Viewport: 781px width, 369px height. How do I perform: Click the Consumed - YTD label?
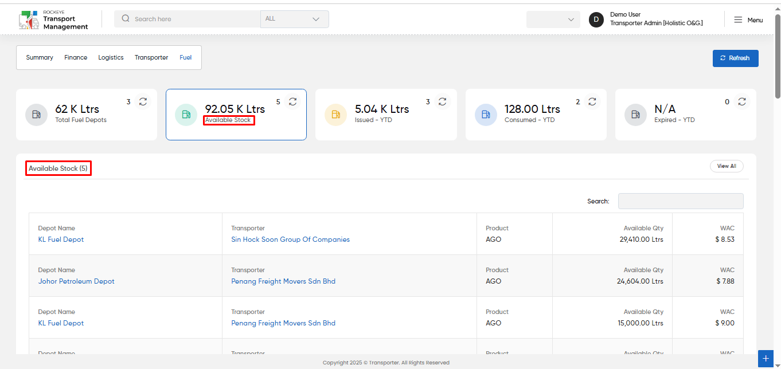click(530, 120)
